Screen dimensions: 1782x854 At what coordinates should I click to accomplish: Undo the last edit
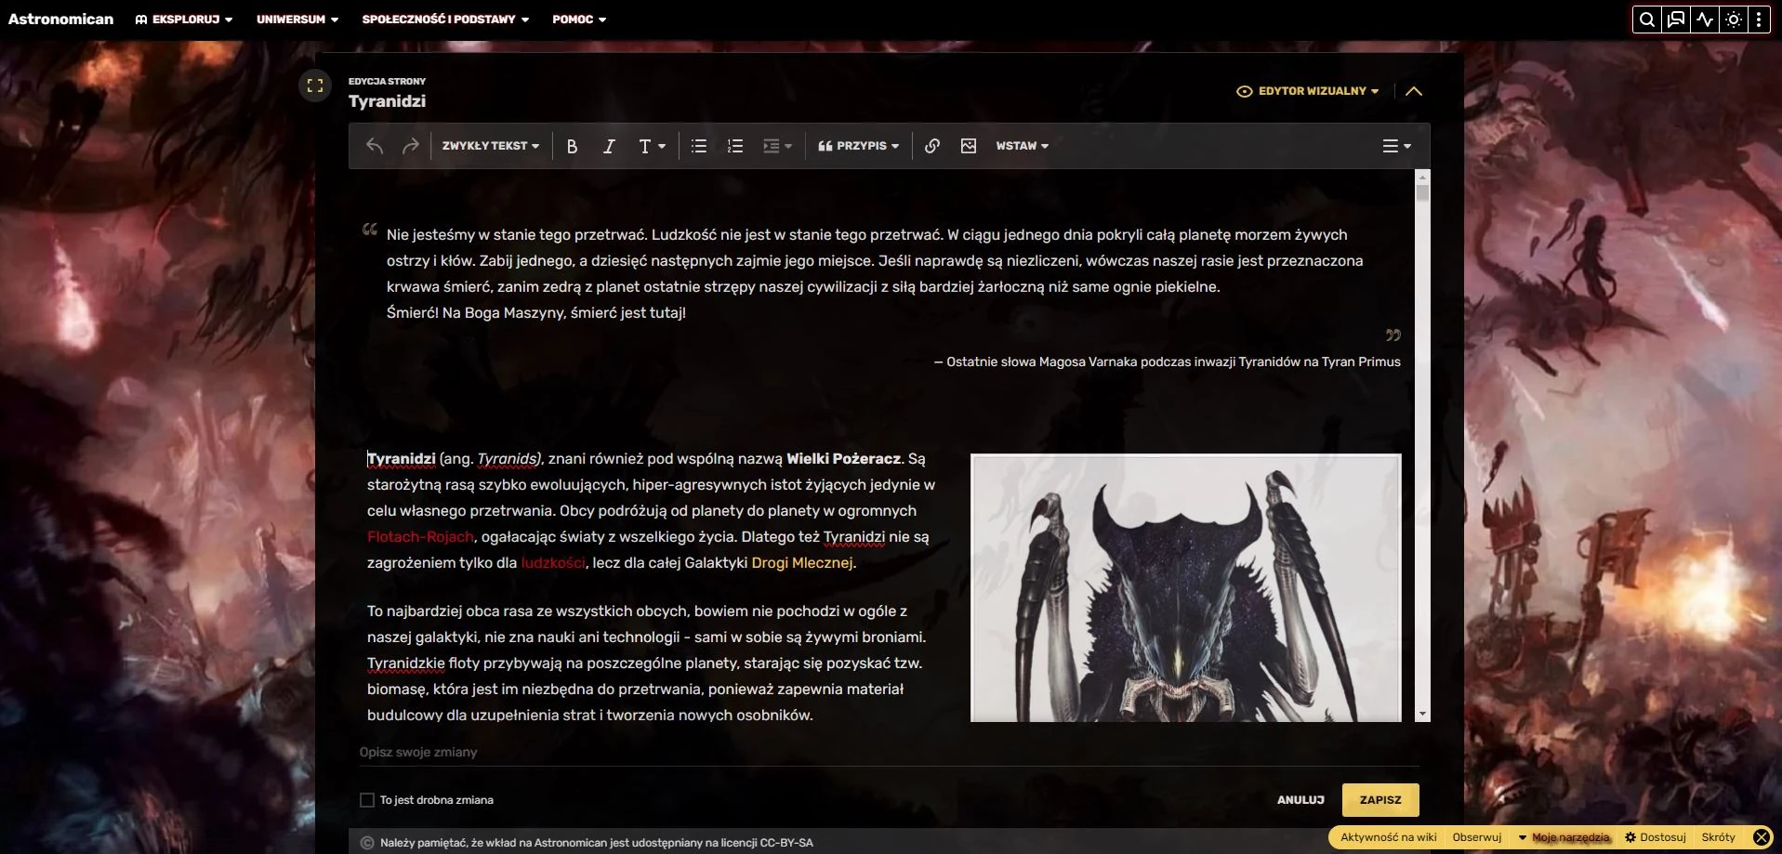375,146
